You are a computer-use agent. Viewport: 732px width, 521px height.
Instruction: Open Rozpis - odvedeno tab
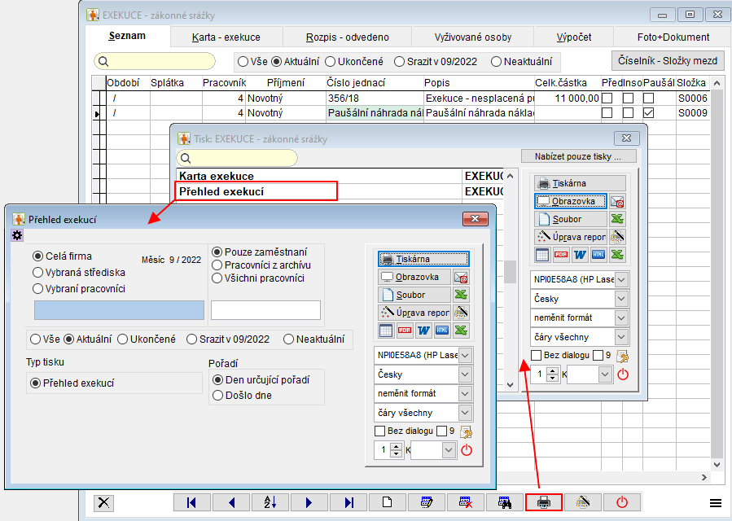pos(348,37)
